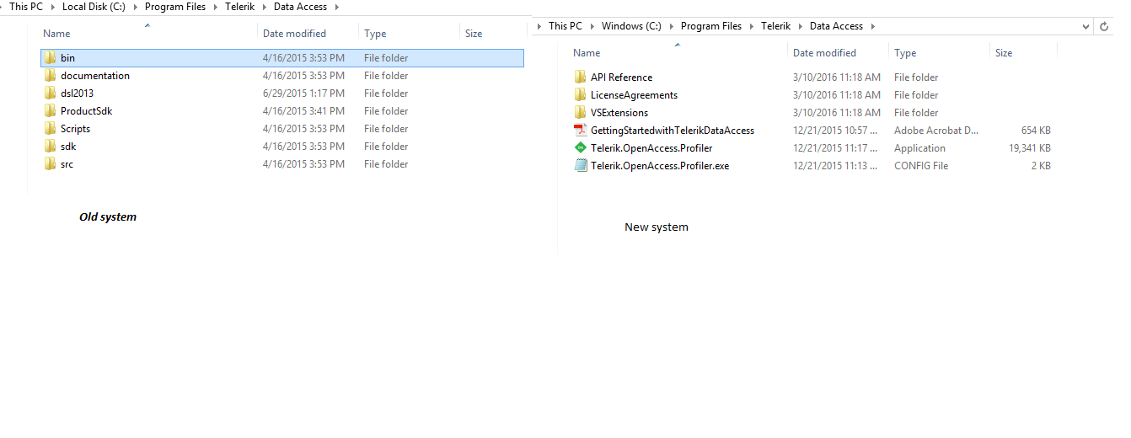This screenshot has width=1131, height=438.
Task: Expand the arrow after Telerik in the old system breadcrumb
Action: (265, 7)
